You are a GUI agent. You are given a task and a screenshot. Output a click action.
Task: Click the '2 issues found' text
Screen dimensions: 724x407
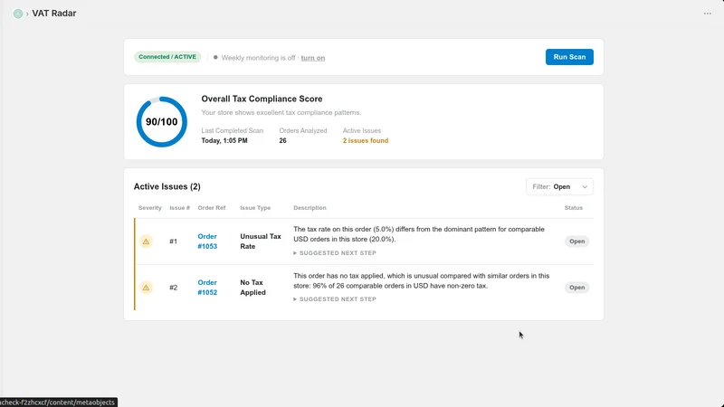pyautogui.click(x=366, y=141)
